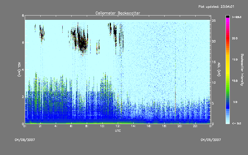Click the ">=25.0" colorbar label
The image size is (248, 155).
pyautogui.click(x=237, y=17)
